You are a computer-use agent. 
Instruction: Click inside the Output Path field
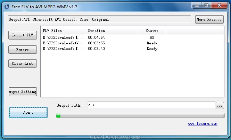click(x=151, y=105)
